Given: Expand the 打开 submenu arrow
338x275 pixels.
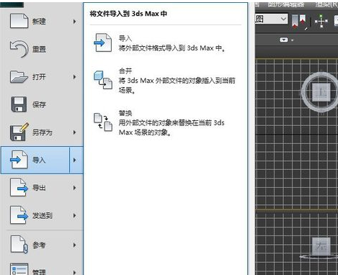Looking at the screenshot, I should point(75,77).
